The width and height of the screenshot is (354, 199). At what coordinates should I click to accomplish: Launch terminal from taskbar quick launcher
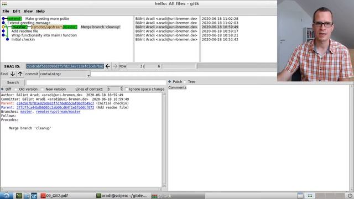click(19, 196)
